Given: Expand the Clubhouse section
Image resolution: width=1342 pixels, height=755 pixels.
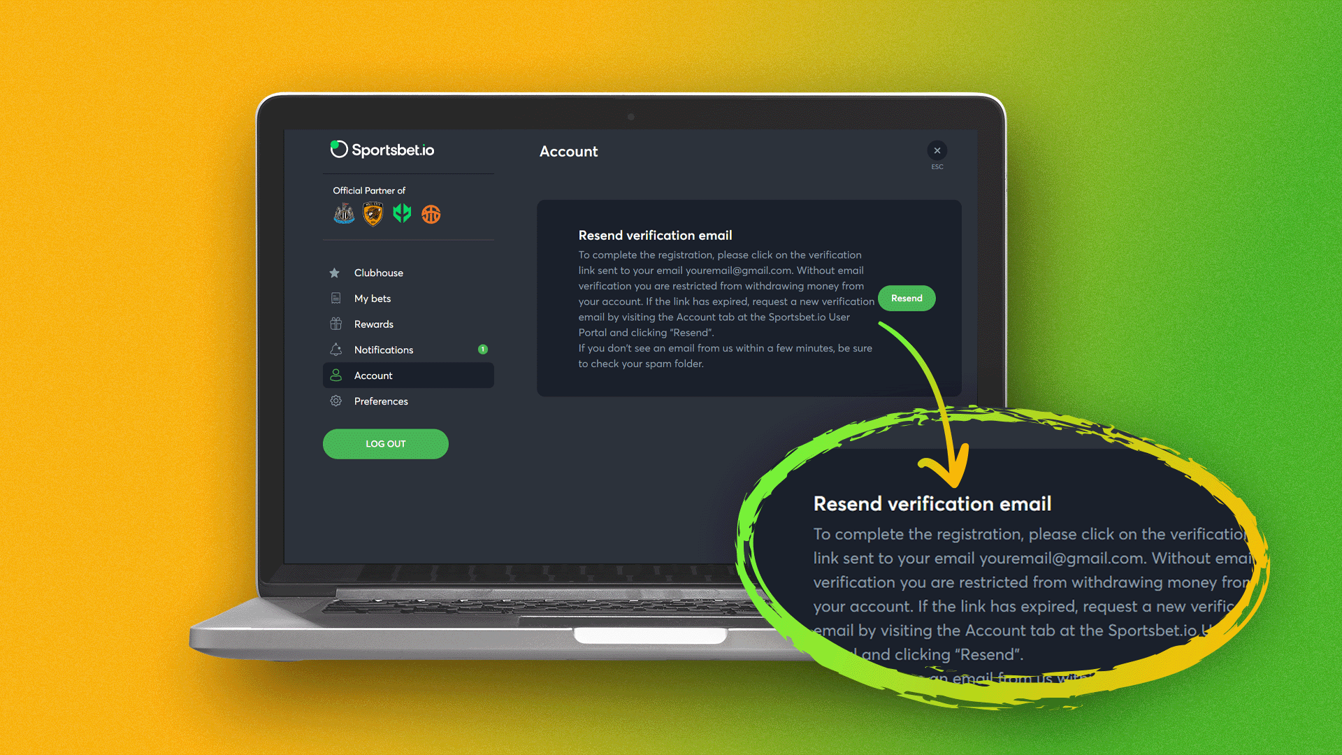Looking at the screenshot, I should [x=378, y=272].
